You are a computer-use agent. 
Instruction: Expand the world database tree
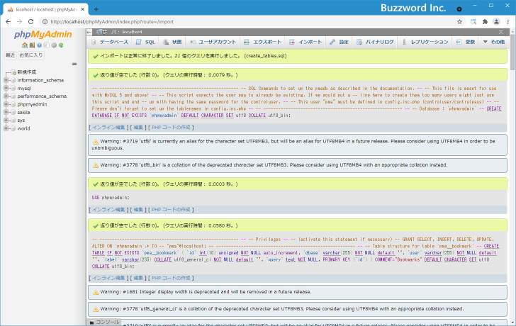tap(6, 128)
